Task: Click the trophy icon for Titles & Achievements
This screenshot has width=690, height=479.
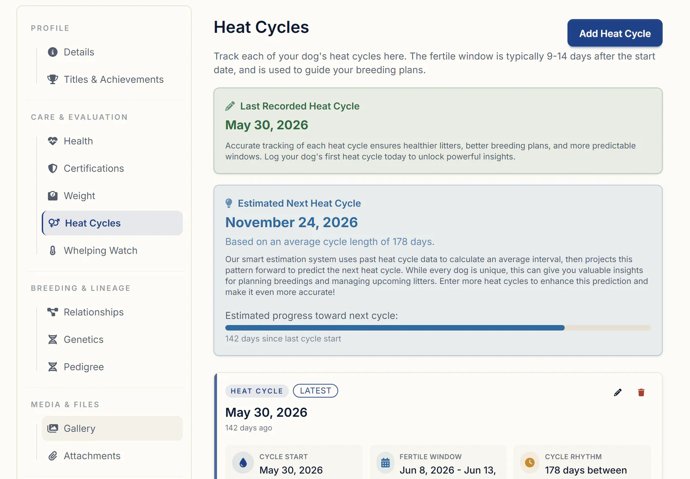Action: [x=53, y=79]
